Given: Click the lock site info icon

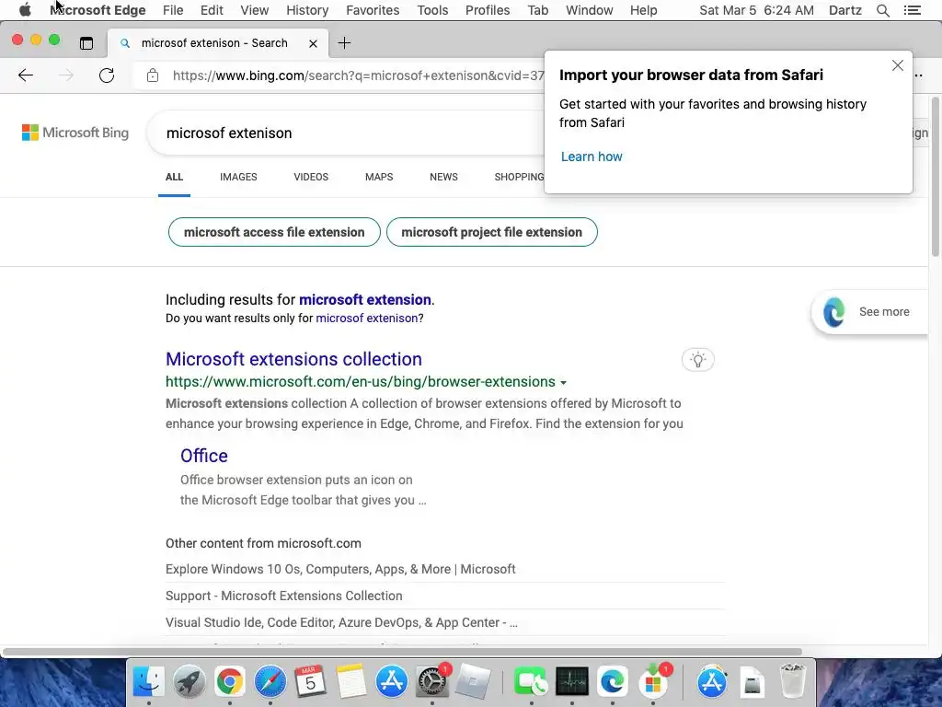Looking at the screenshot, I should click(x=153, y=75).
